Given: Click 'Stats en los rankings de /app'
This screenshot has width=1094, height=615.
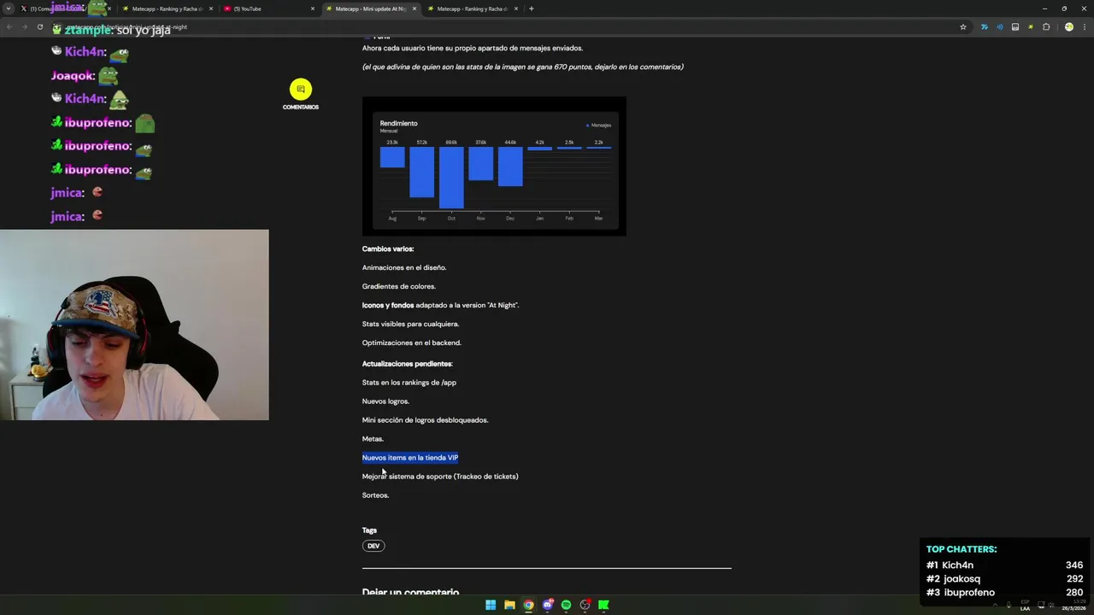Looking at the screenshot, I should point(409,383).
